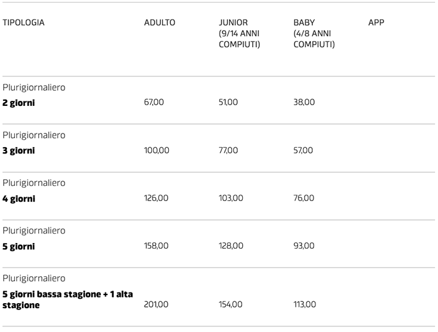Screen dimensions: 438x332
Task: Click the junior price 51,00
Action: (228, 102)
